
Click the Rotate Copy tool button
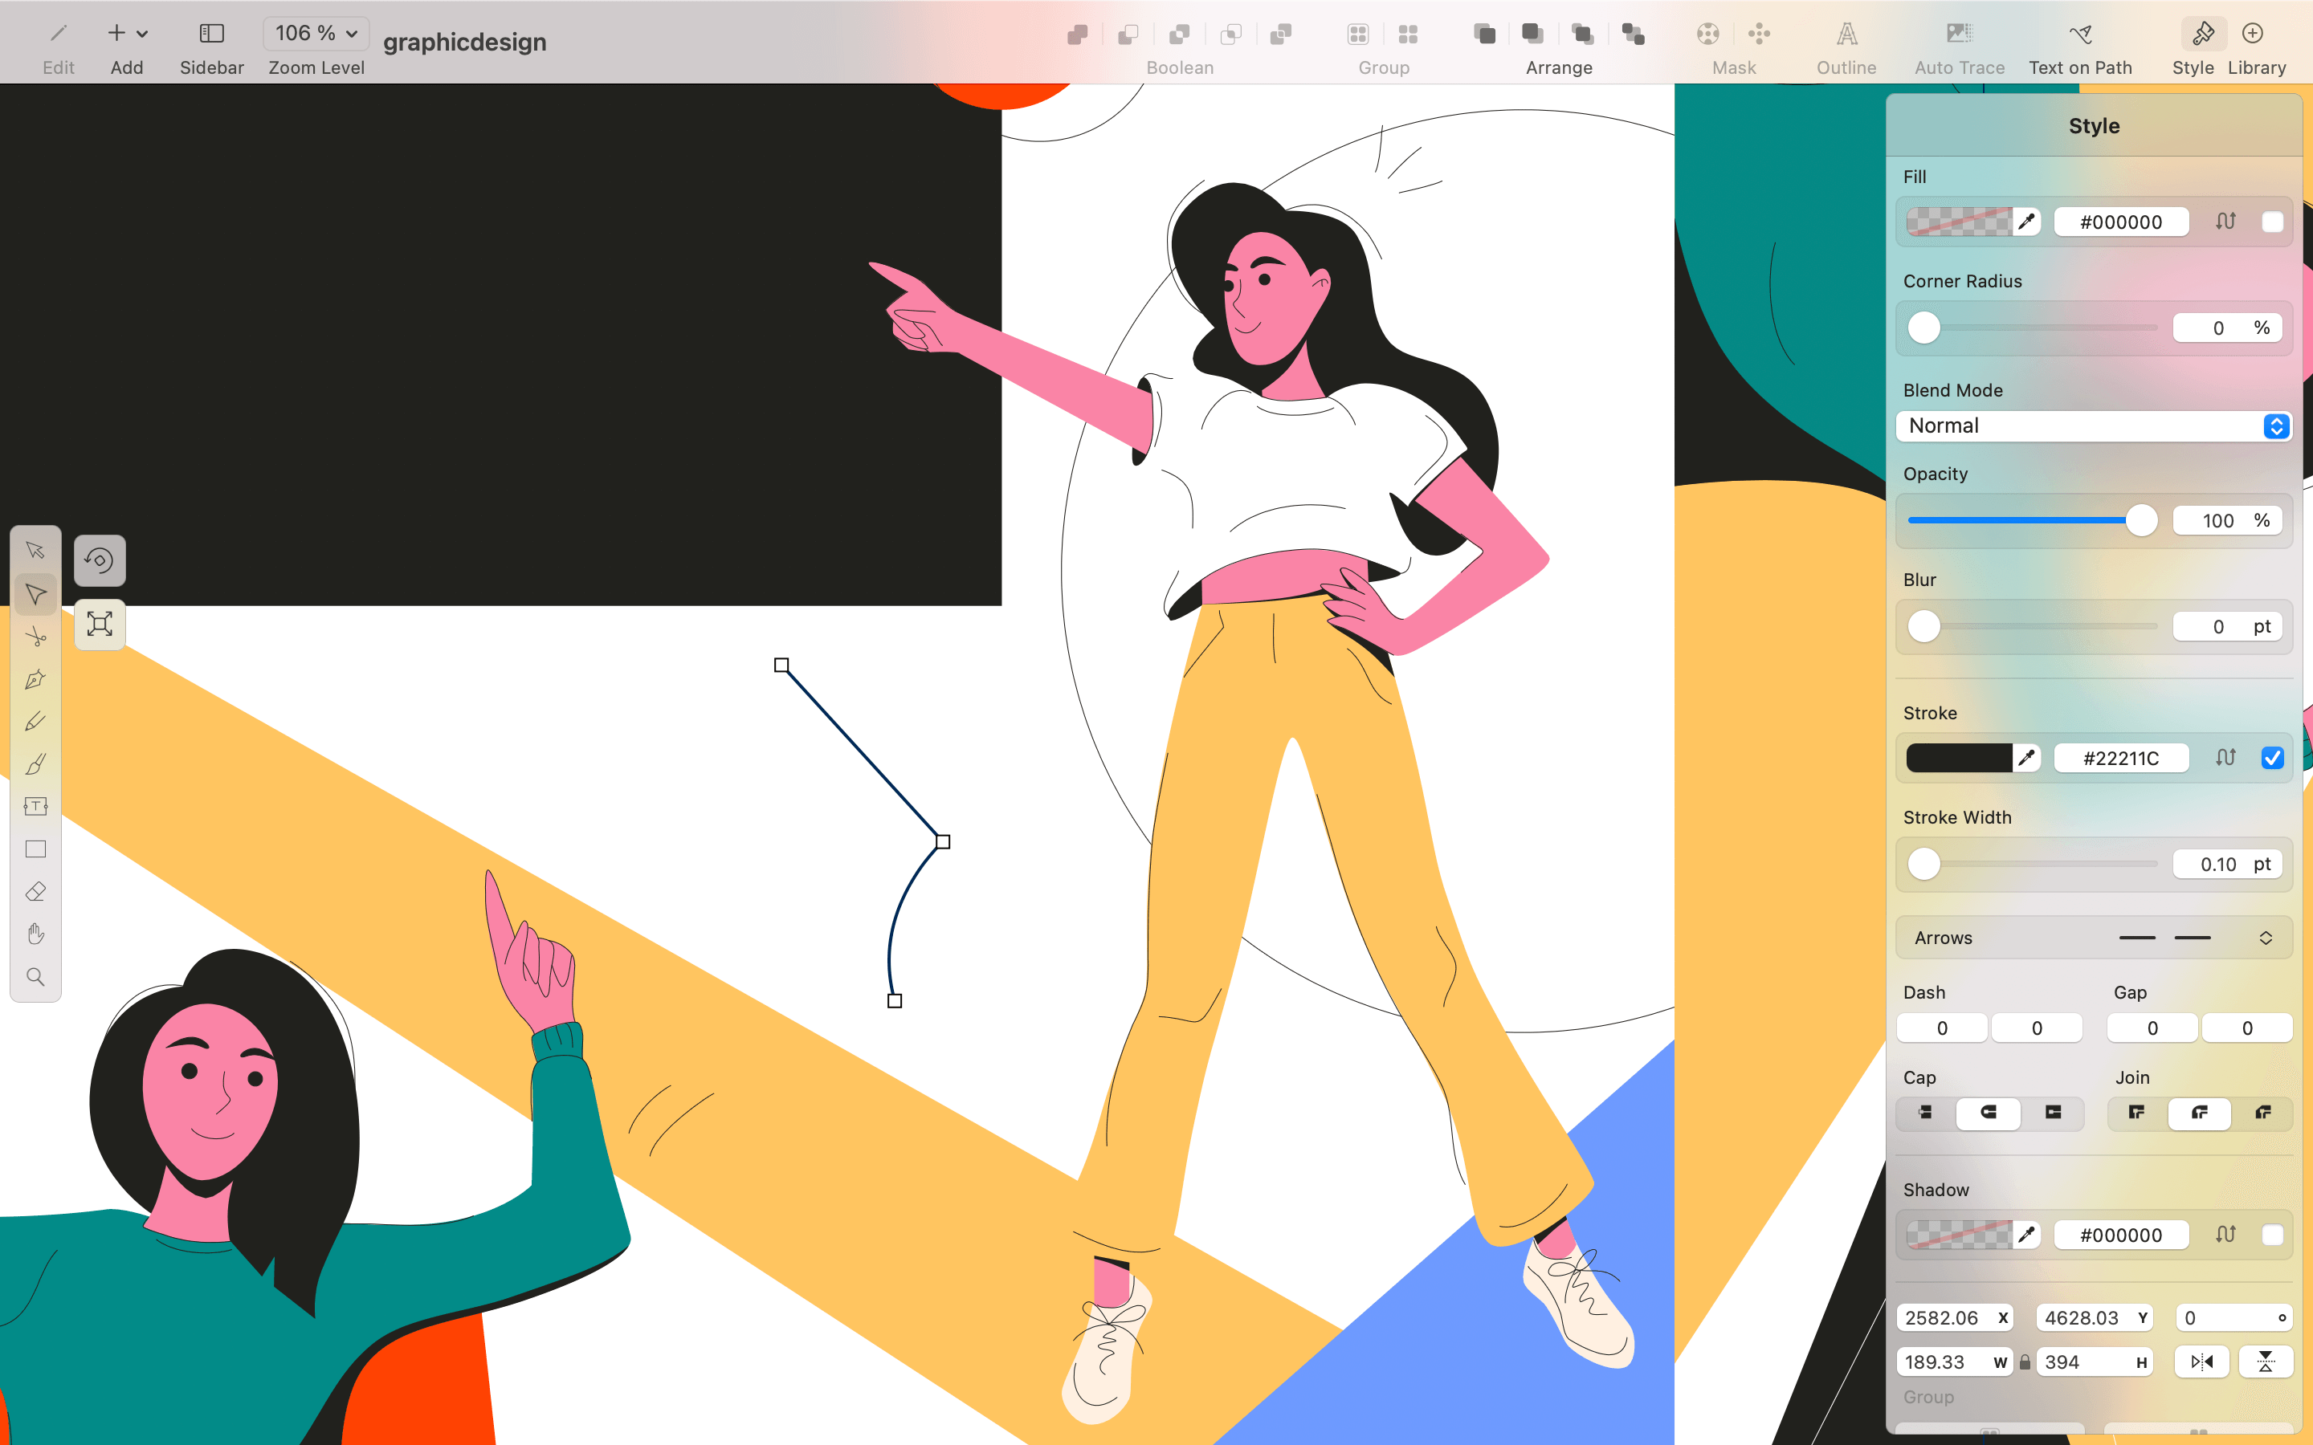(x=100, y=560)
